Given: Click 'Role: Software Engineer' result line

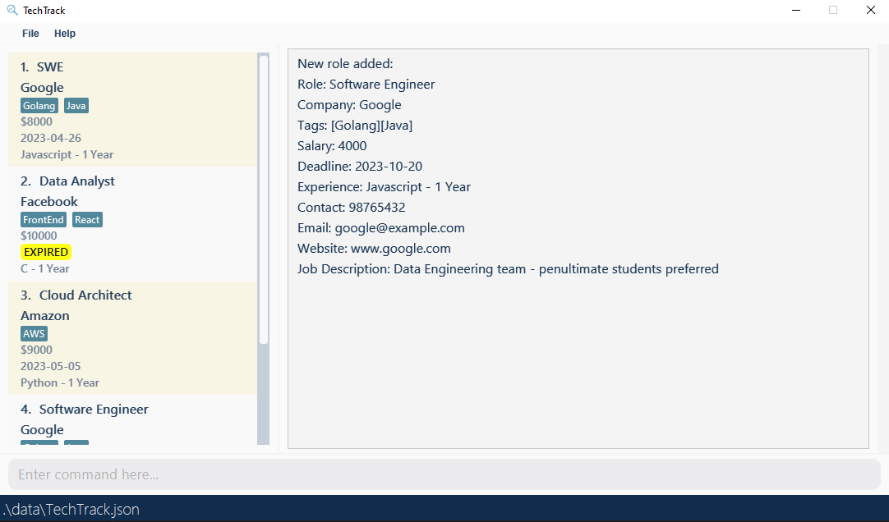Looking at the screenshot, I should pos(366,85).
